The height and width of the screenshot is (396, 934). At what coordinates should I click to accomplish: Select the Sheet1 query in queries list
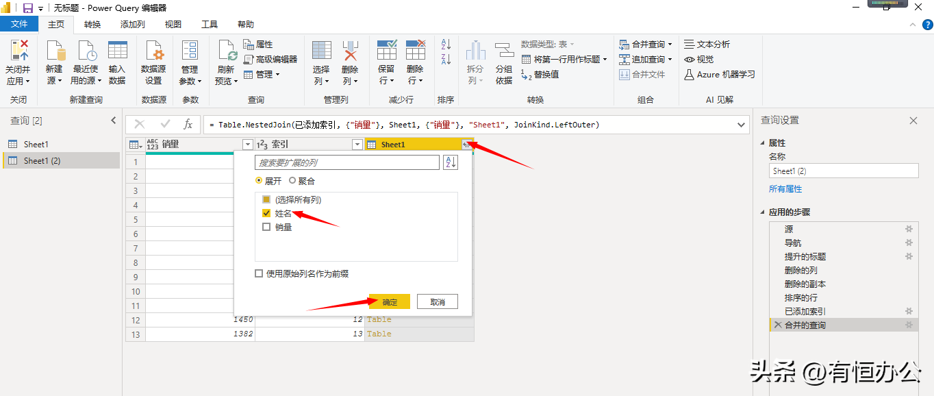tap(60, 145)
